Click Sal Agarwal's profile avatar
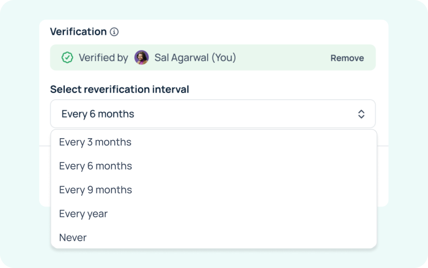The width and height of the screenshot is (428, 268). click(x=141, y=57)
